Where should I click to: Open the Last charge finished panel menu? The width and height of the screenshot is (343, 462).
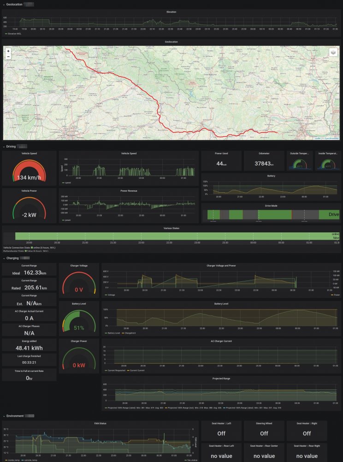29,356
